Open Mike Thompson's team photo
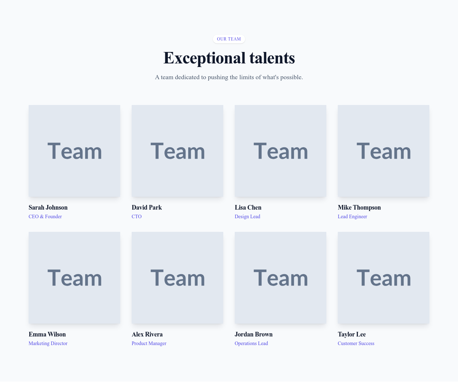 (384, 151)
